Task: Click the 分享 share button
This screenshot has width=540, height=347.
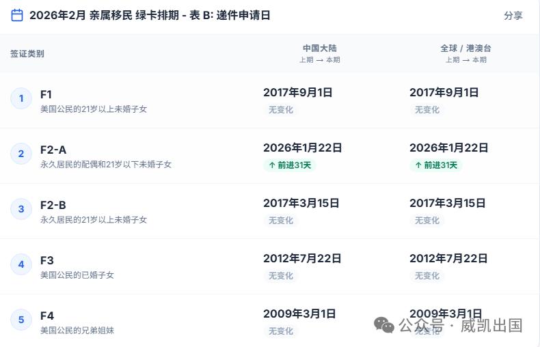Action: (x=513, y=16)
